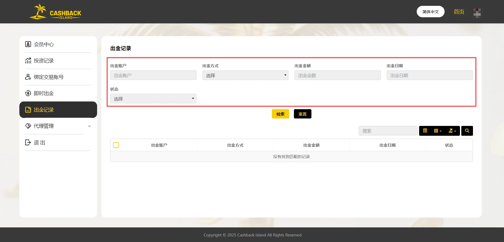The height and width of the screenshot is (242, 504).
Task: Open the 会员中心 member center sidebar icon
Action: click(x=28, y=44)
